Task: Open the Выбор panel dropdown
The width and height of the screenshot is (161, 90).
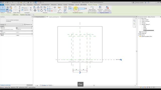Action: point(3,13)
